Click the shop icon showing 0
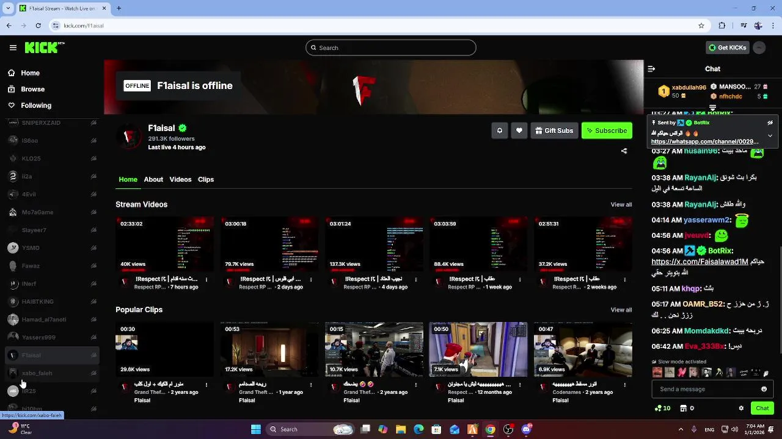 (687, 409)
